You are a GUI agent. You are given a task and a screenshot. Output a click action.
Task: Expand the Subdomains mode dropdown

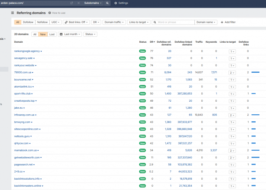[93, 3]
